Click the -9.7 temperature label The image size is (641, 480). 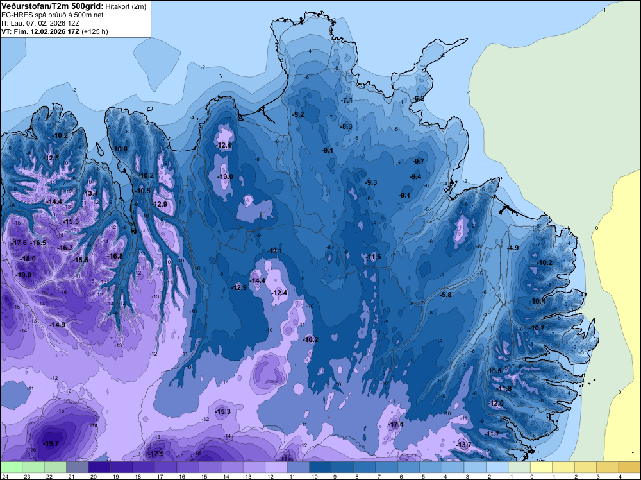pyautogui.click(x=419, y=161)
